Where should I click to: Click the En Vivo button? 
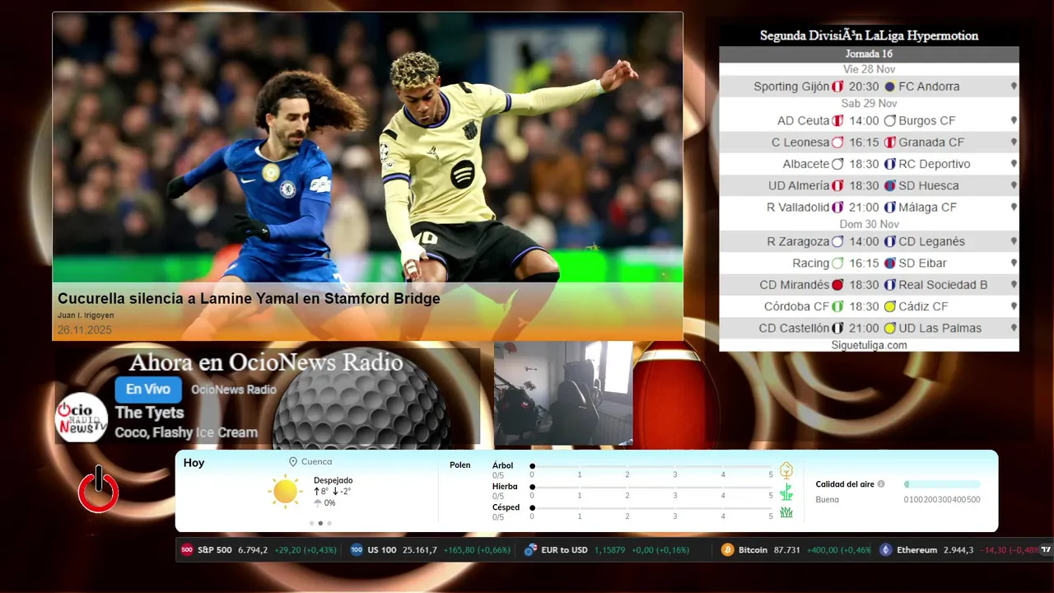pos(148,389)
